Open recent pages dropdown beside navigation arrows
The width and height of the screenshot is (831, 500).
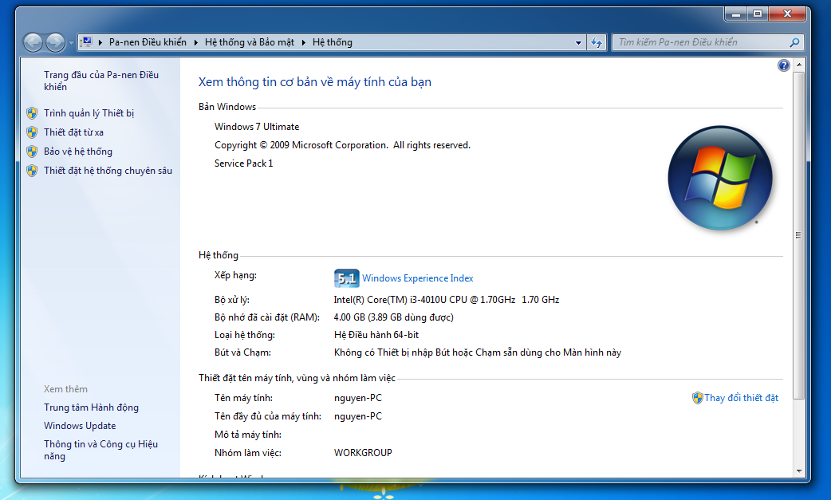72,43
